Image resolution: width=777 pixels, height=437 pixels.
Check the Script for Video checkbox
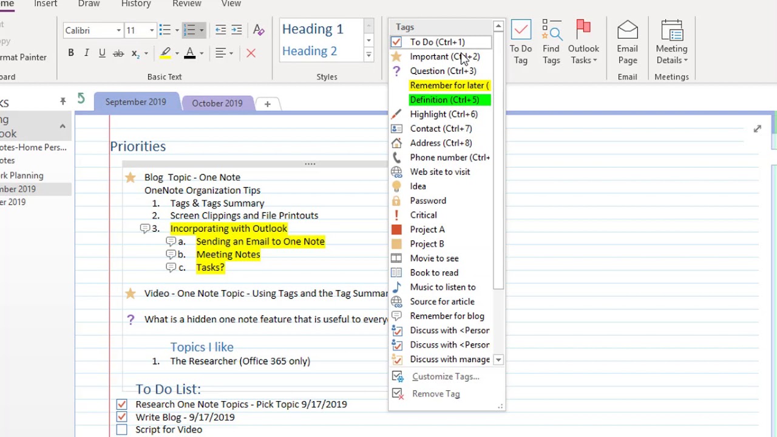tap(121, 430)
